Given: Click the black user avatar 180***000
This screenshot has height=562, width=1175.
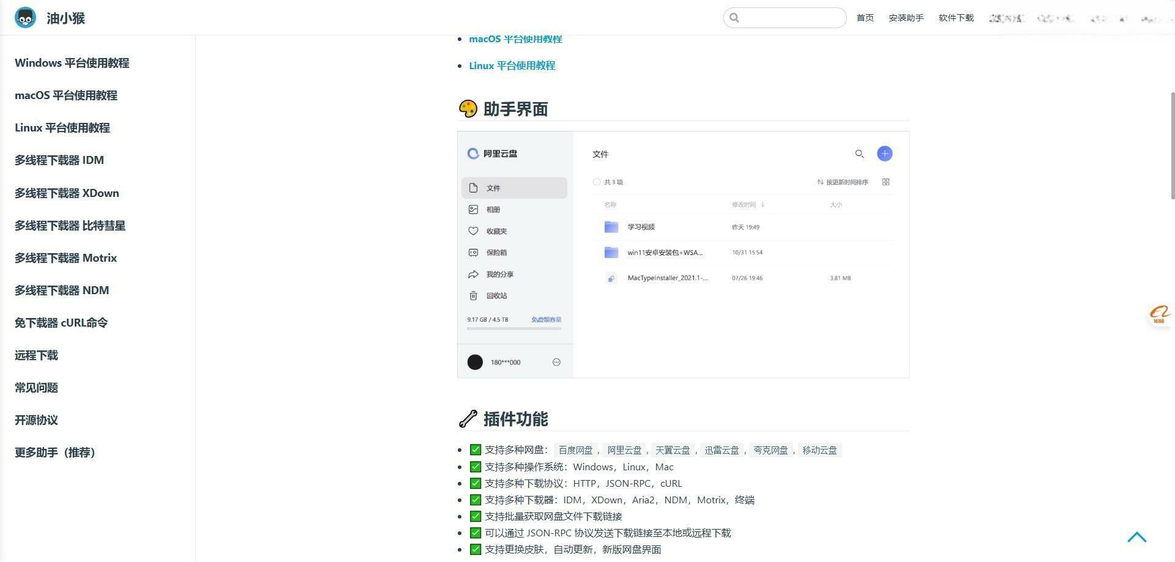Looking at the screenshot, I should (475, 362).
